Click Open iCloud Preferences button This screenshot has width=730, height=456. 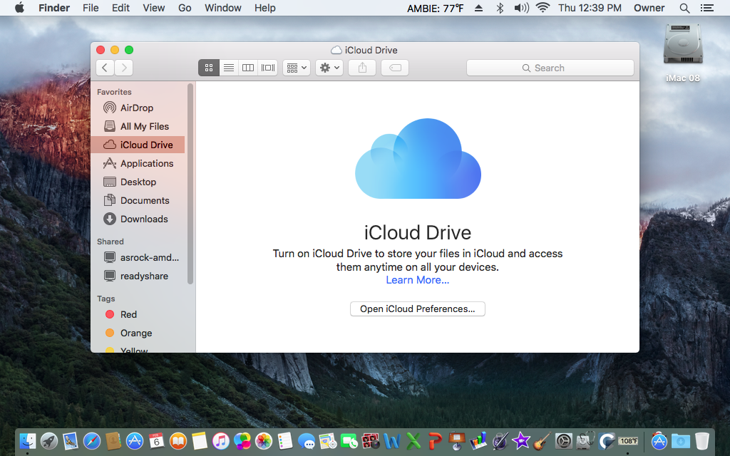418,309
